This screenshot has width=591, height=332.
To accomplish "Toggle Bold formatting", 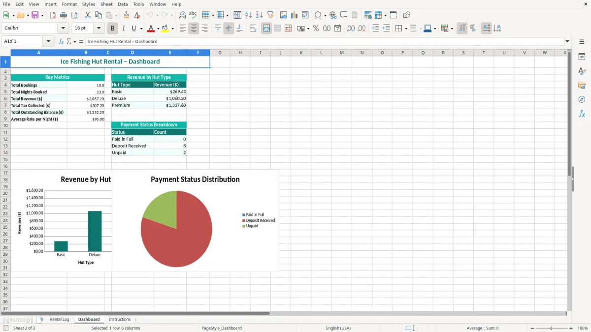I will [x=112, y=29].
